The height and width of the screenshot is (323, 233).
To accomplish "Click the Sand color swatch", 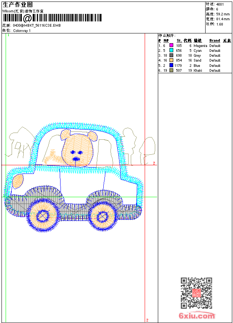I will (171, 60).
